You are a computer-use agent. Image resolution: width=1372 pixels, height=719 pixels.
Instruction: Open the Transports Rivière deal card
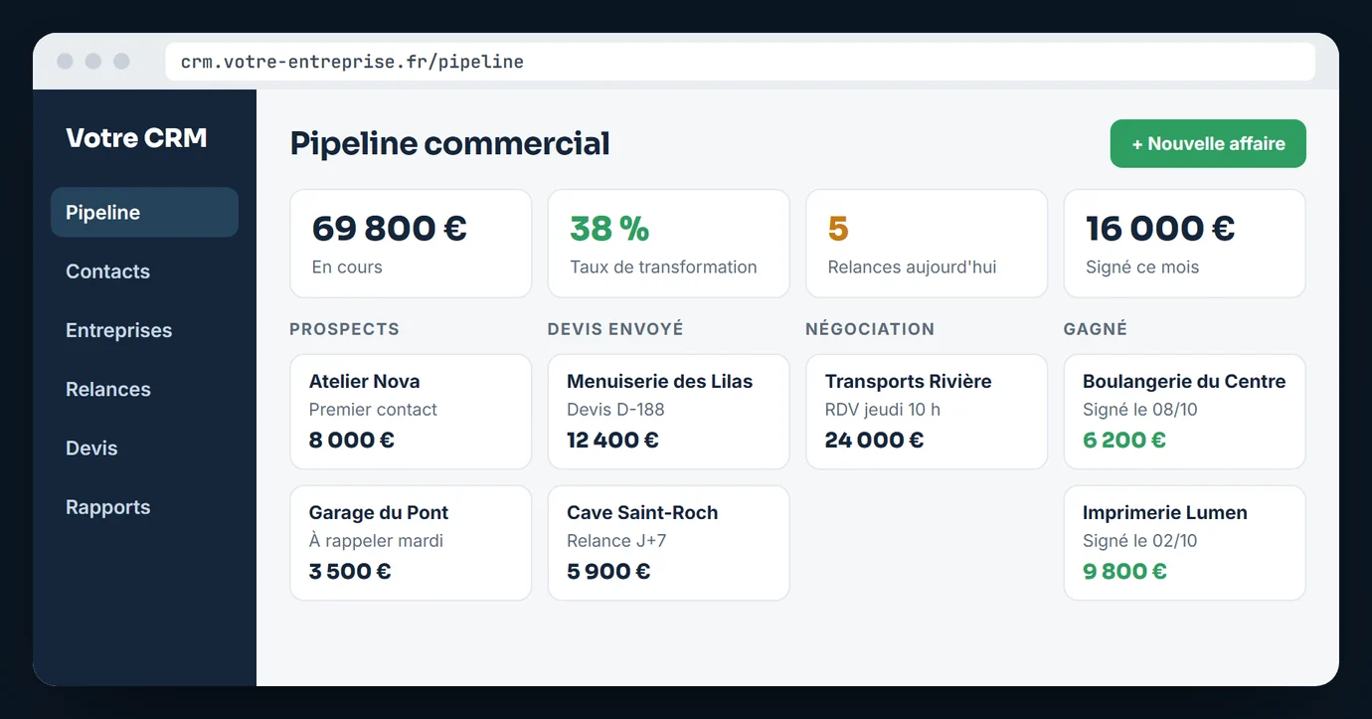927,412
